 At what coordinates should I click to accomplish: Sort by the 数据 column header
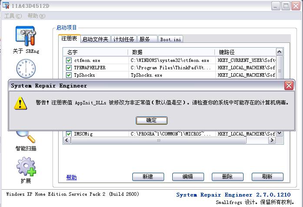pyautogui.click(x=171, y=52)
